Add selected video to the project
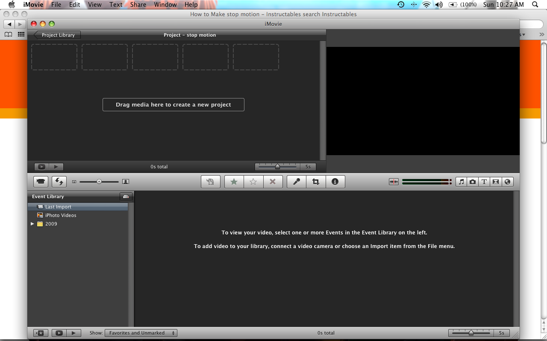 (211, 182)
